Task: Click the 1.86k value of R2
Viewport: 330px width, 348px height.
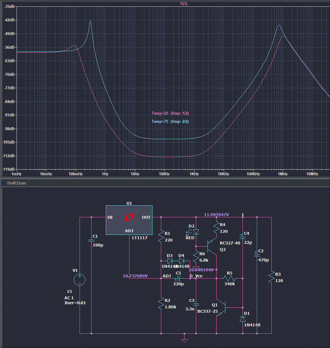Action: [170, 307]
